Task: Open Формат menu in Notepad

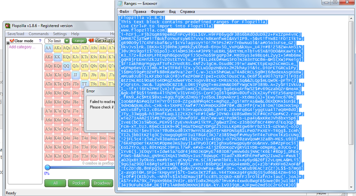Action: (x=158, y=12)
